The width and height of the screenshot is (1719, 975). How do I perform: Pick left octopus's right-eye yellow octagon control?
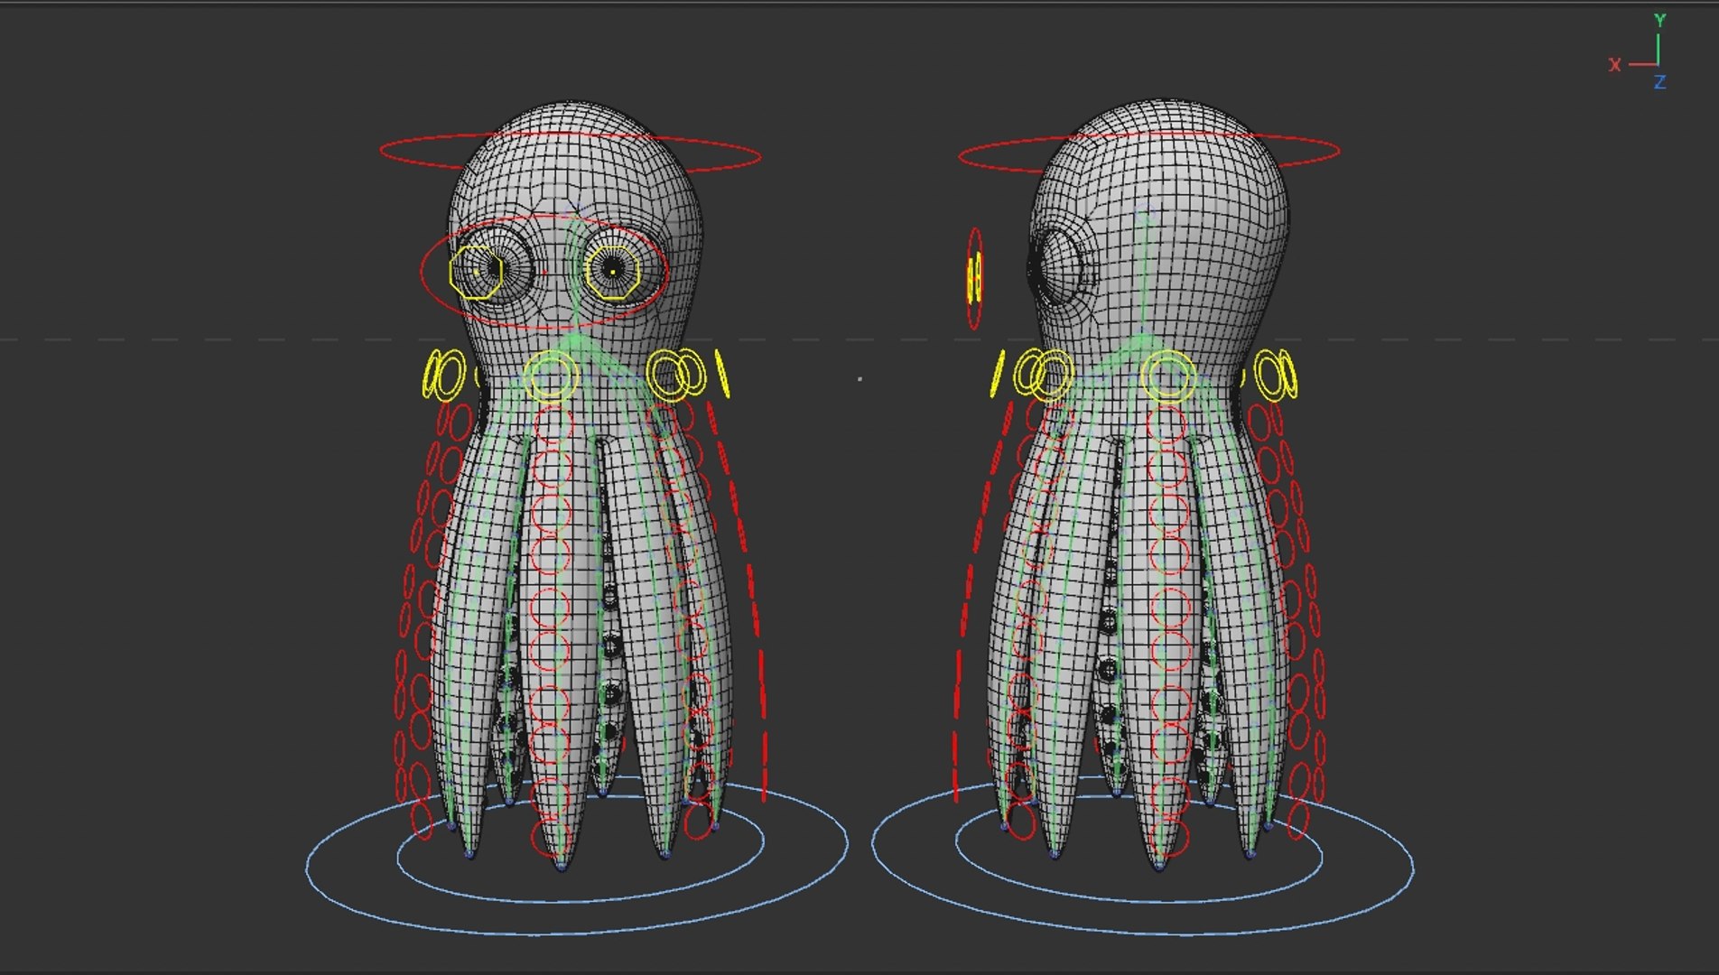[x=613, y=272]
